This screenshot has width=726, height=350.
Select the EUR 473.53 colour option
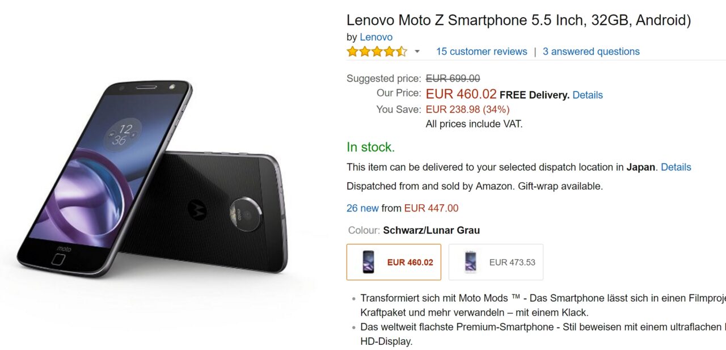(x=496, y=262)
